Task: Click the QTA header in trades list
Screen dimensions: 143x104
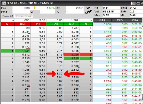Action: (x=102, y=20)
